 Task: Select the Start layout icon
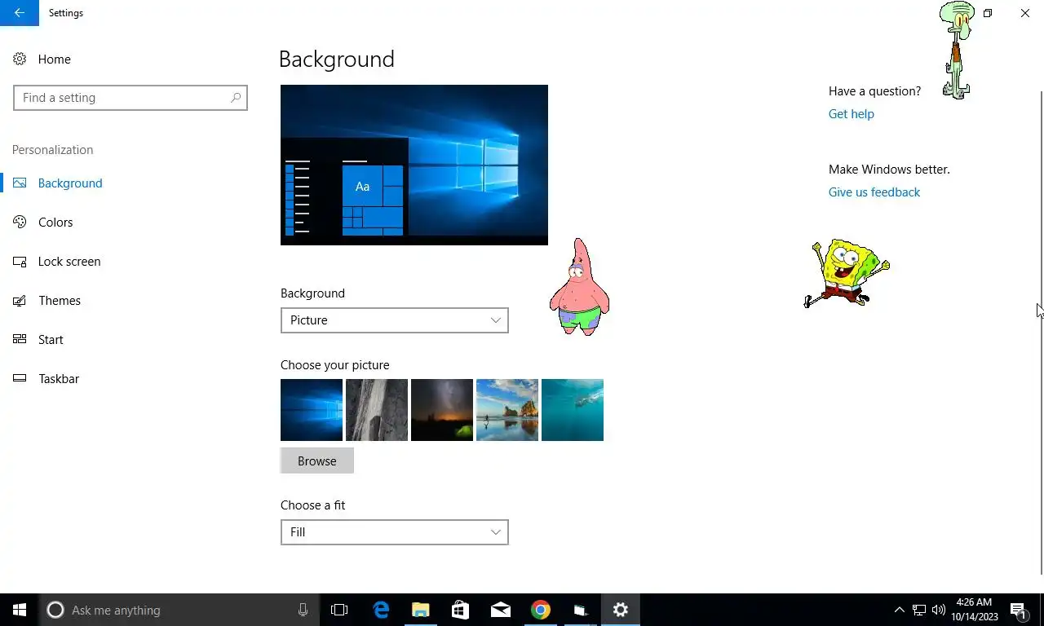20,340
